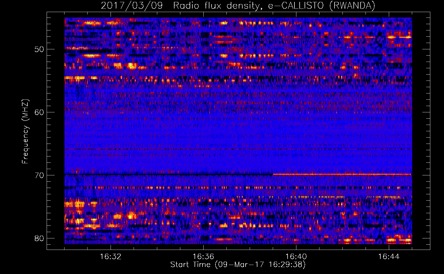The width and height of the screenshot is (444, 274).
Task: Click the 16:32 time tick label
Action: point(111,257)
